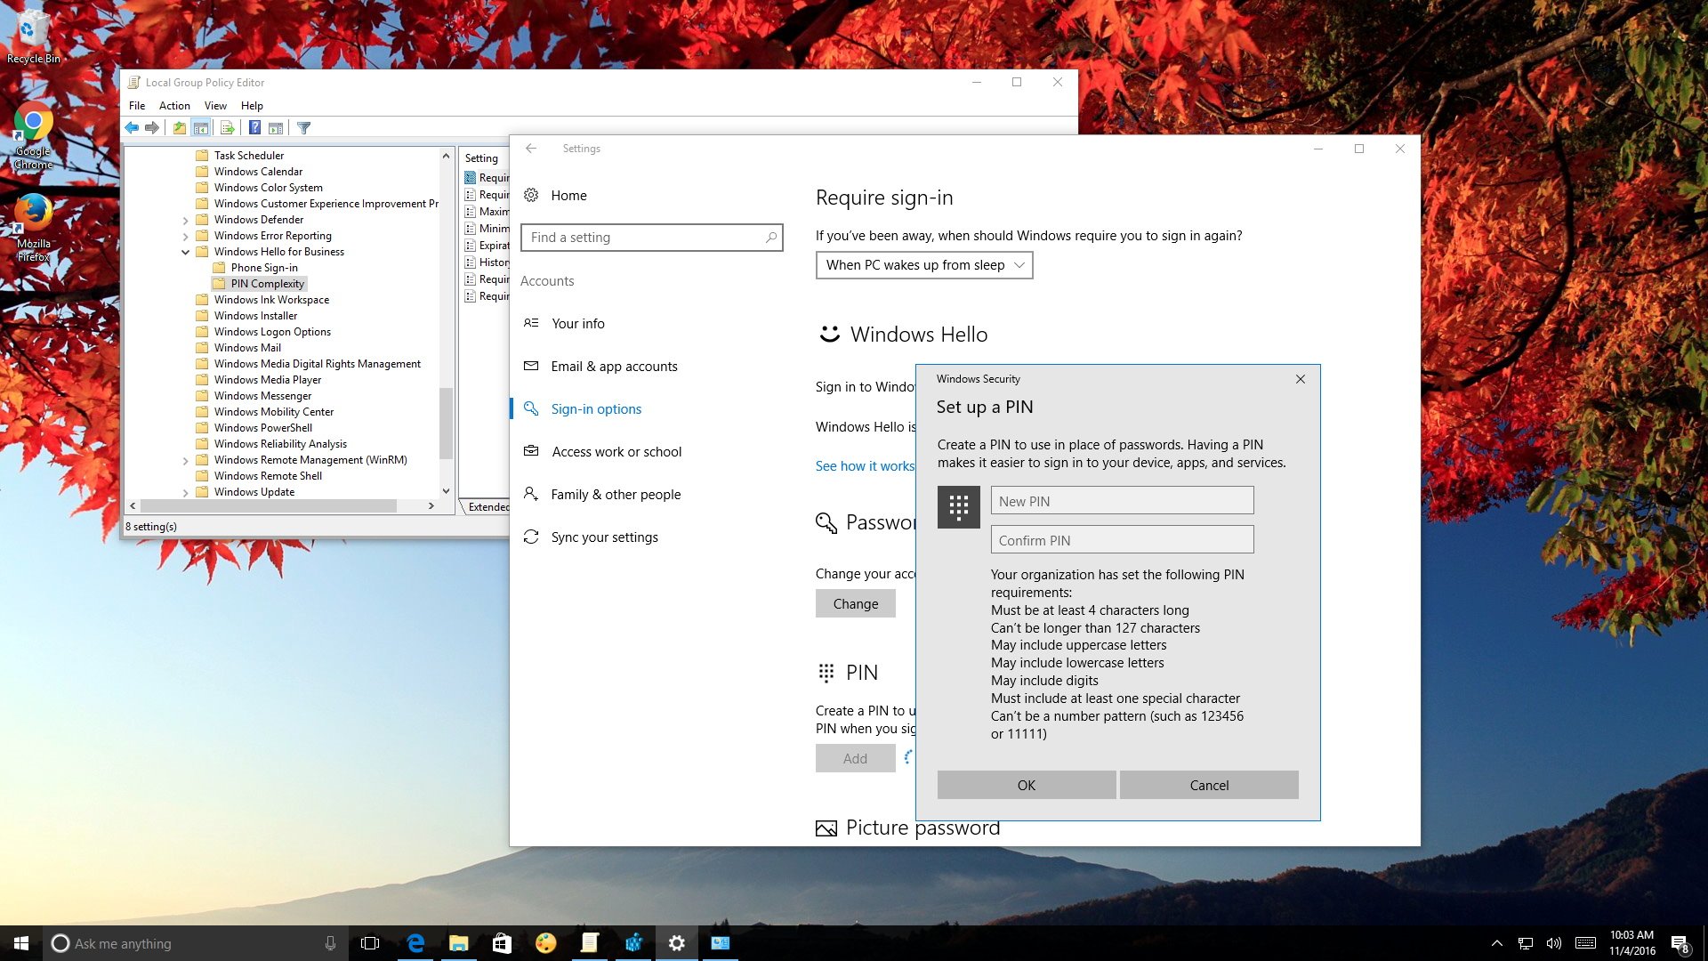Click the File Explorer icon in taskbar
The width and height of the screenshot is (1708, 961).
pos(457,942)
